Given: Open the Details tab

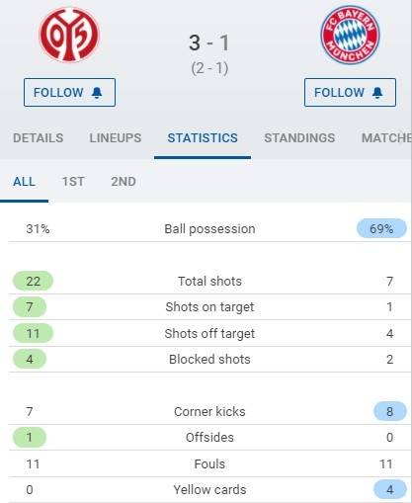Looking at the screenshot, I should pos(39,138).
